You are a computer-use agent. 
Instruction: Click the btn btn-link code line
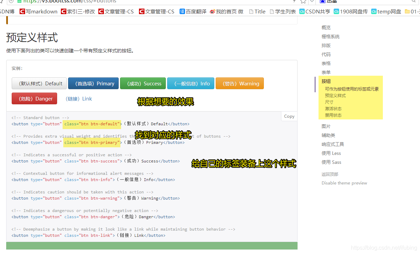(88, 235)
